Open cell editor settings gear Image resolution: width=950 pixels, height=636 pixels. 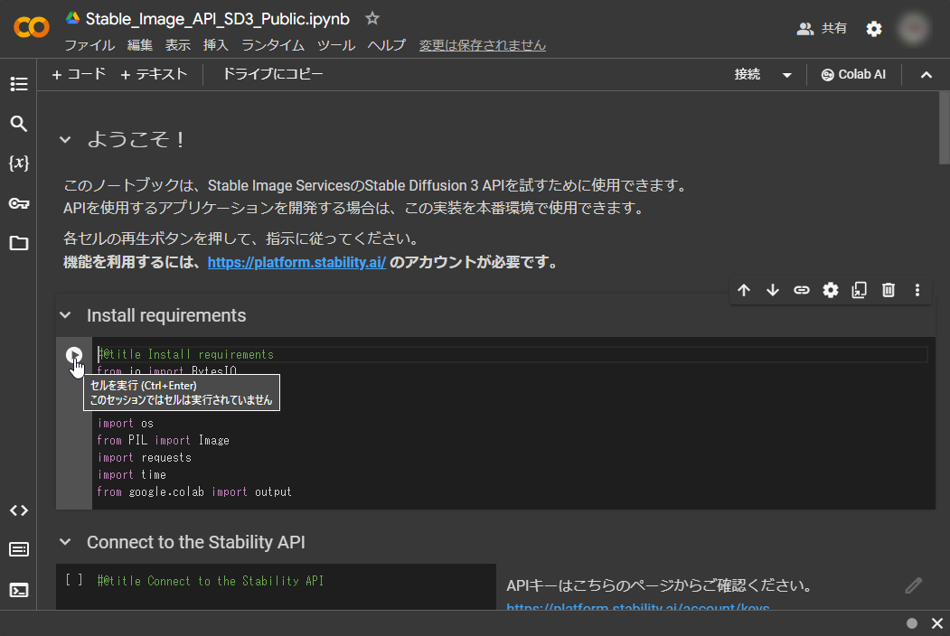[x=831, y=290]
